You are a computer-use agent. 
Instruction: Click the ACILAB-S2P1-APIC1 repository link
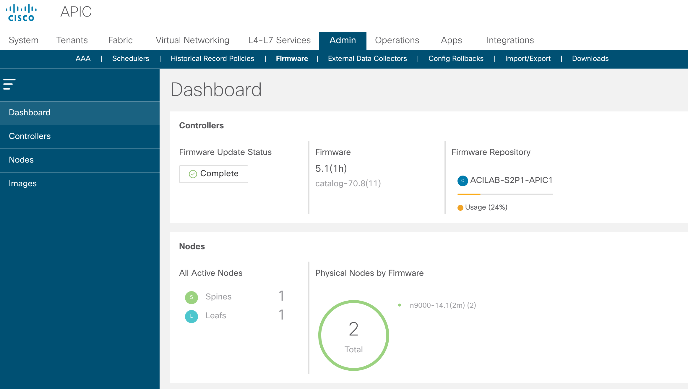[511, 180]
